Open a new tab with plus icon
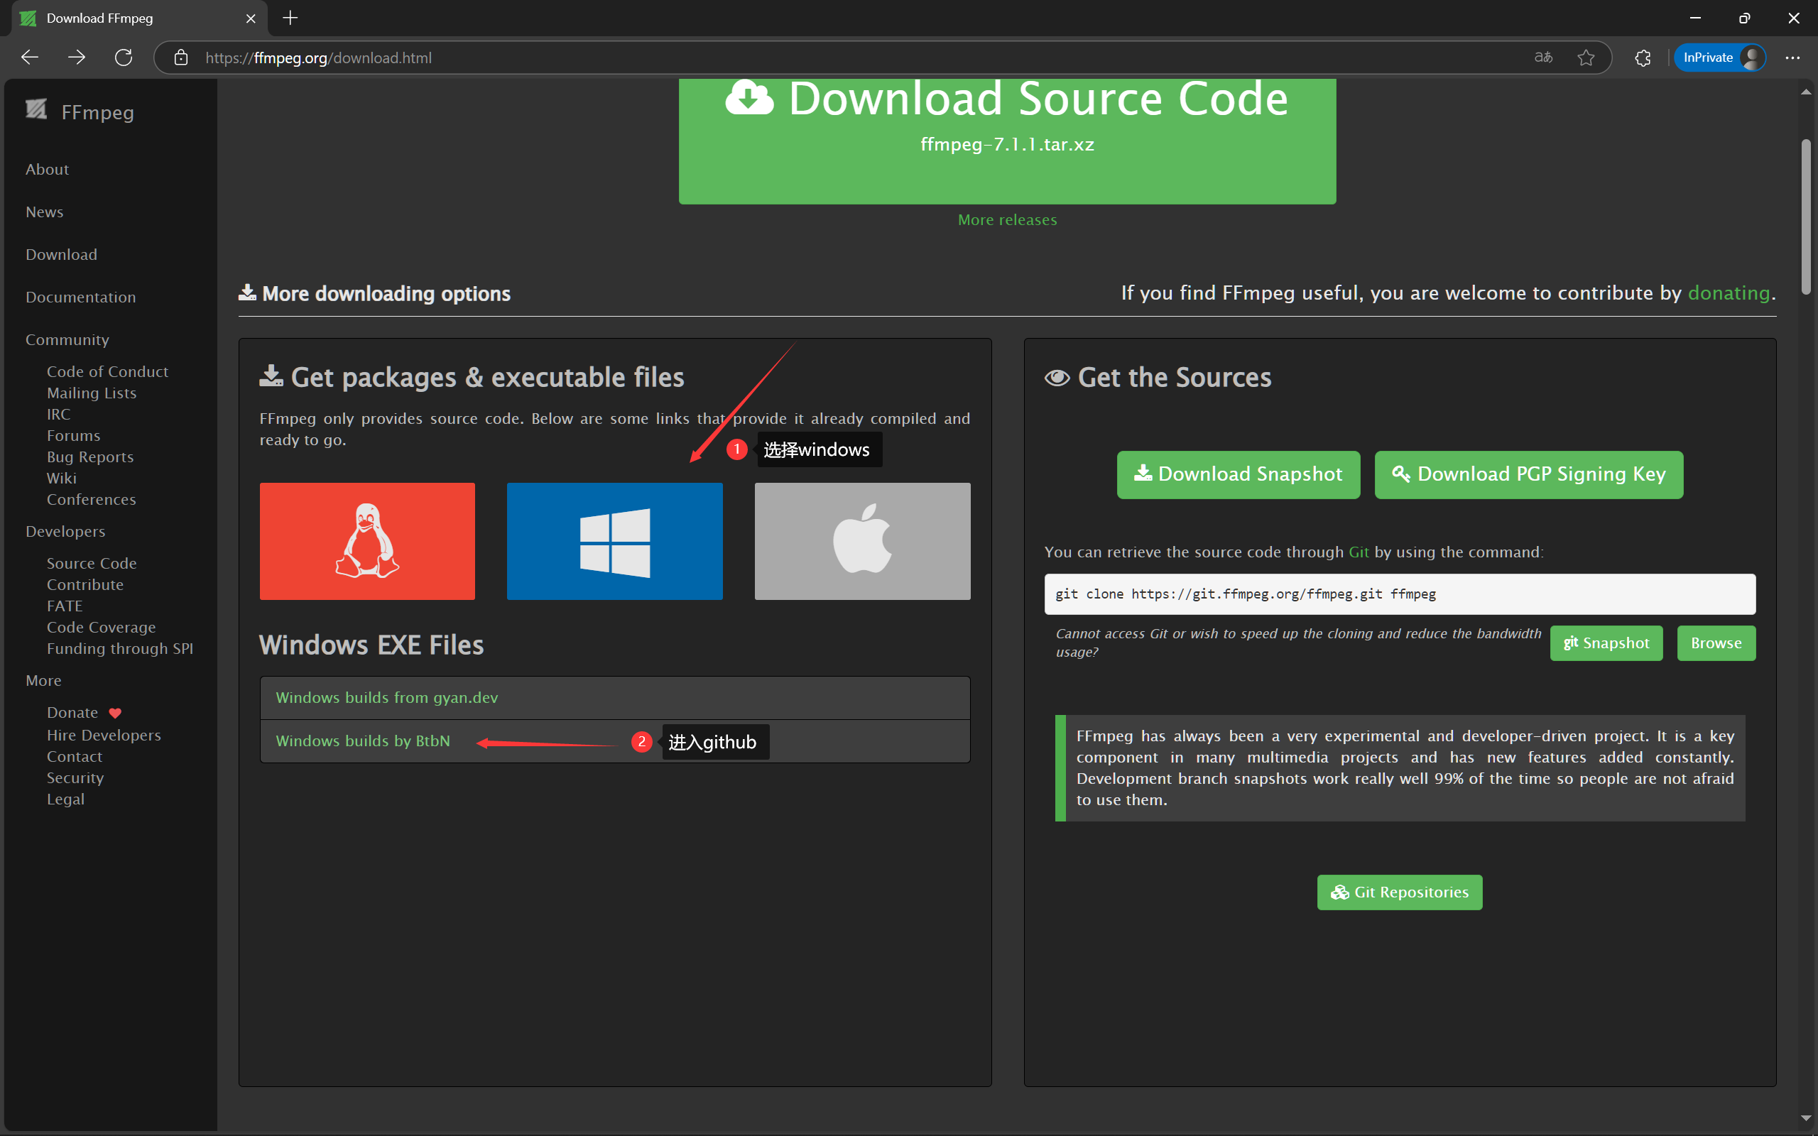 coord(290,18)
